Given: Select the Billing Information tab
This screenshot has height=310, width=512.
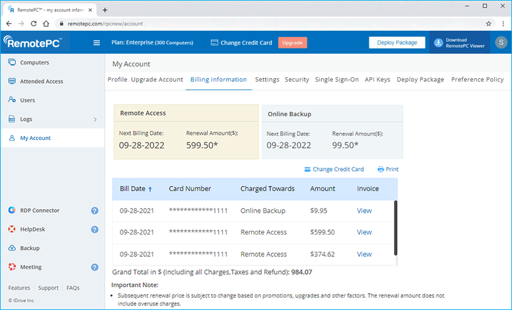Looking at the screenshot, I should pyautogui.click(x=218, y=79).
